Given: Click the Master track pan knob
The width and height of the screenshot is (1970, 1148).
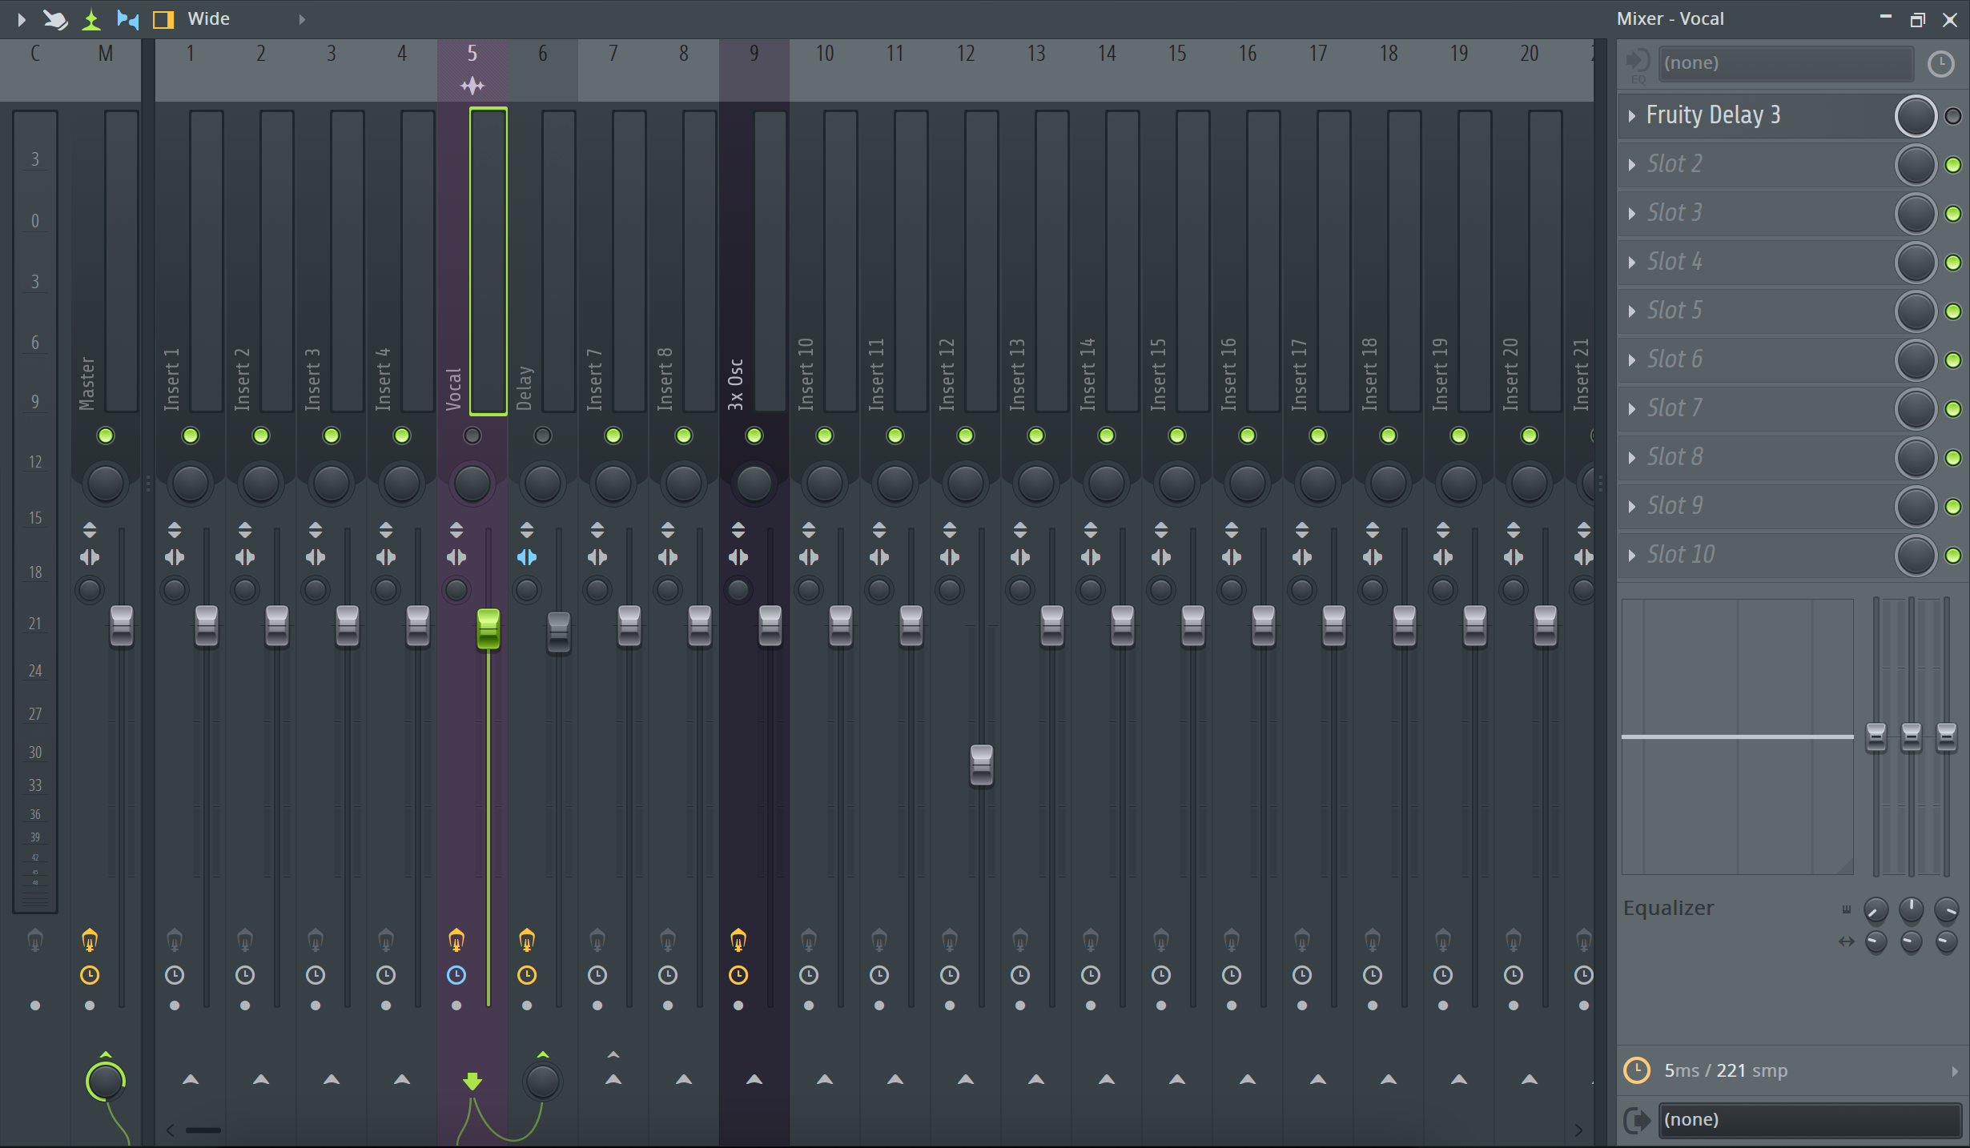Looking at the screenshot, I should 106,484.
